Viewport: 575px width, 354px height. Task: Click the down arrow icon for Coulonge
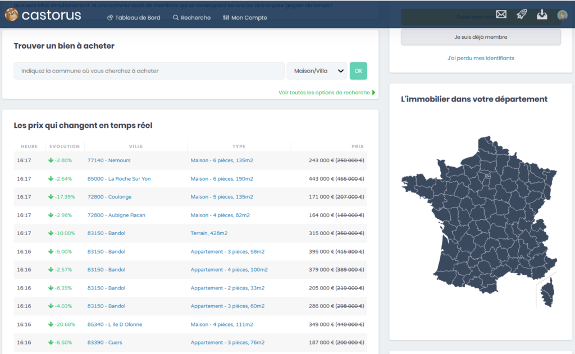pyautogui.click(x=51, y=197)
